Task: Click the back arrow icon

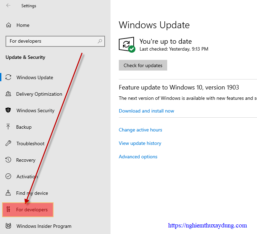Action: pos(8,6)
